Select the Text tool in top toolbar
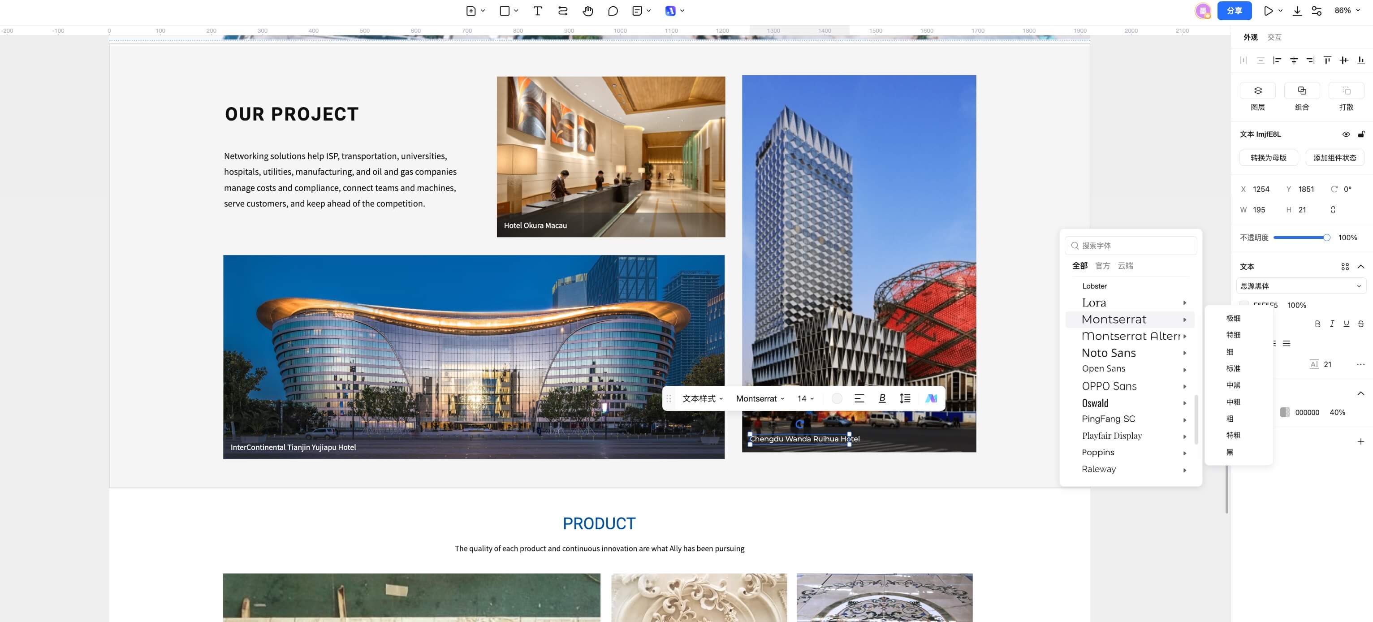Screen dimensions: 1373x622 pos(537,11)
